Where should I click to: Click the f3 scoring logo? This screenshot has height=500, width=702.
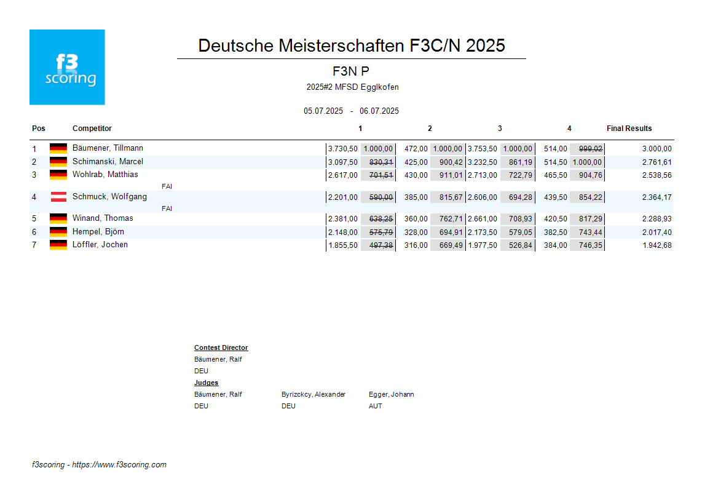coord(67,67)
